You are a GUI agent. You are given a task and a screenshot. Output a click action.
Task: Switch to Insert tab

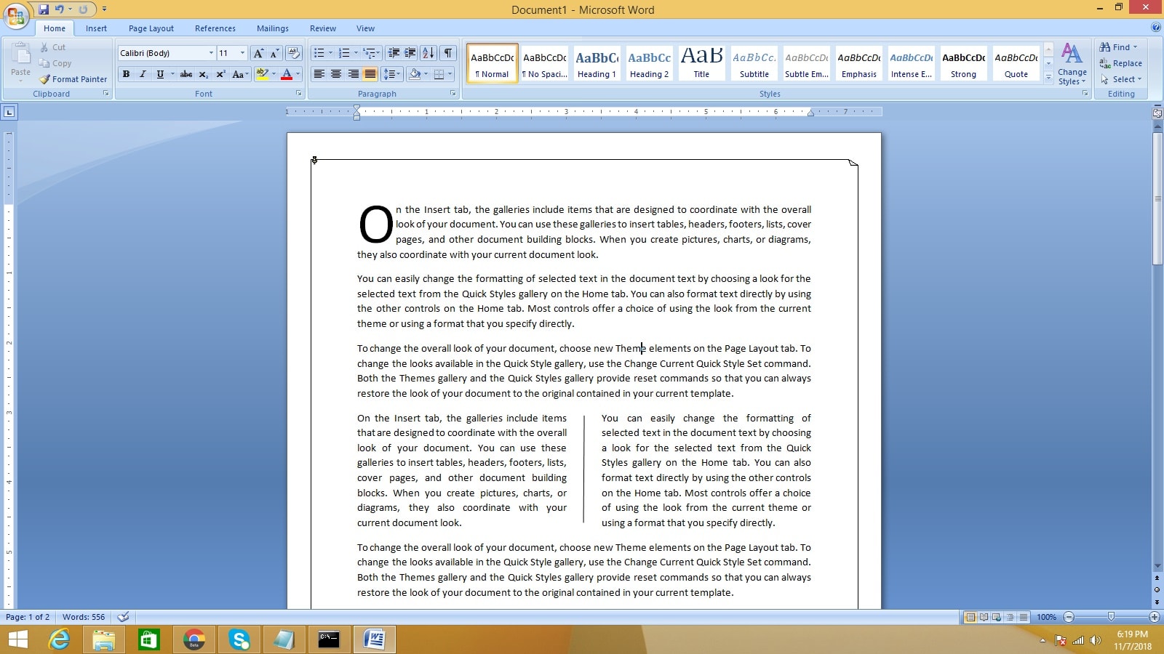tap(96, 28)
